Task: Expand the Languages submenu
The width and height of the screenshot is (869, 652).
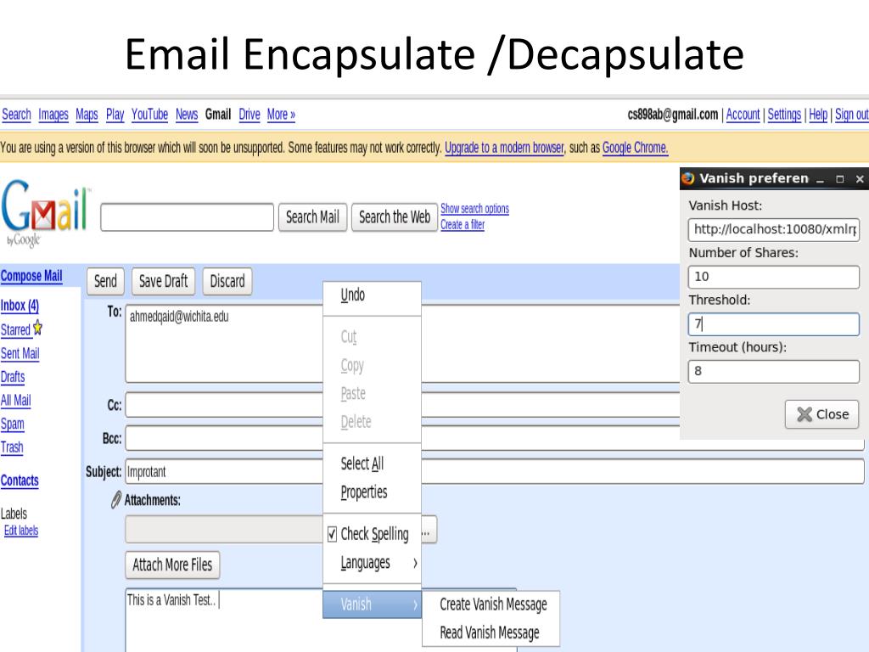Action: [373, 563]
